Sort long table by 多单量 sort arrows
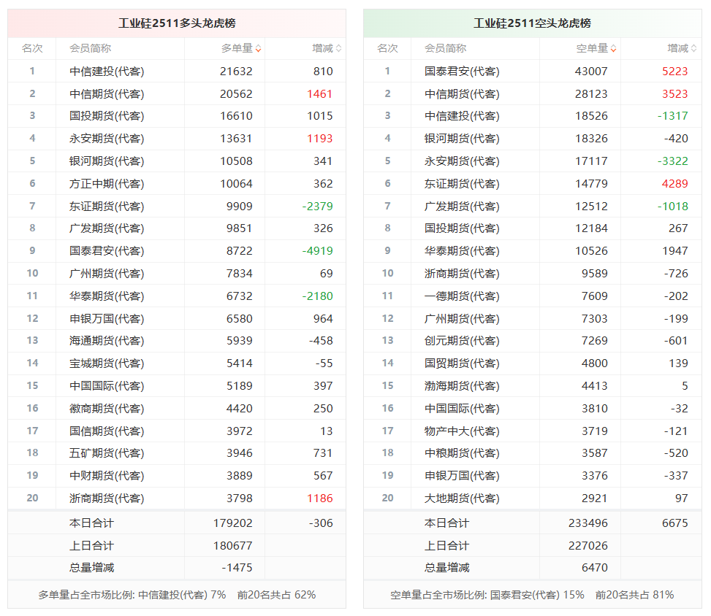This screenshot has width=711, height=616. click(x=258, y=48)
